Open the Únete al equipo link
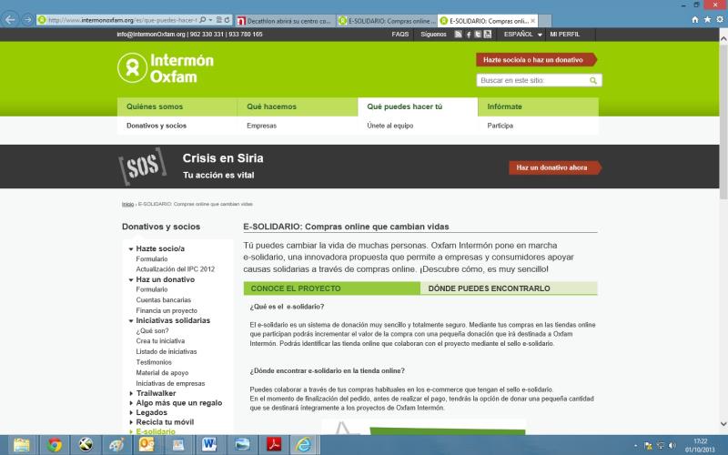Screen dimensions: 728x455 click(x=390, y=126)
